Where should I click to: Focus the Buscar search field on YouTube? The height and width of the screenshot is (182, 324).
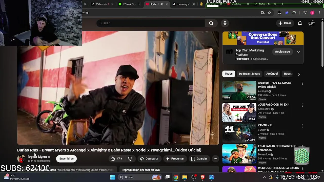click(151, 23)
